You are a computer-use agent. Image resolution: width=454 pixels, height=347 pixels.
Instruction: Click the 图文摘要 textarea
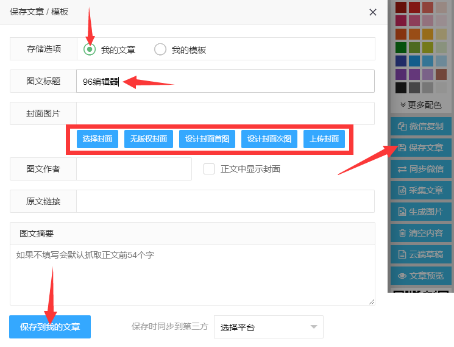(x=193, y=275)
